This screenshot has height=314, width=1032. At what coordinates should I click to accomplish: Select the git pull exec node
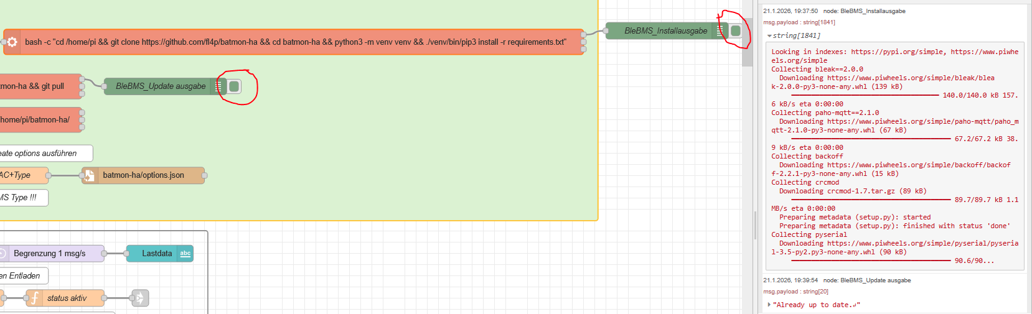(37, 86)
